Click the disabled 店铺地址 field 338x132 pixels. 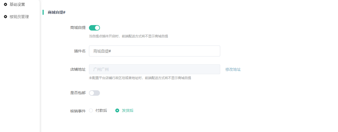[154, 69]
